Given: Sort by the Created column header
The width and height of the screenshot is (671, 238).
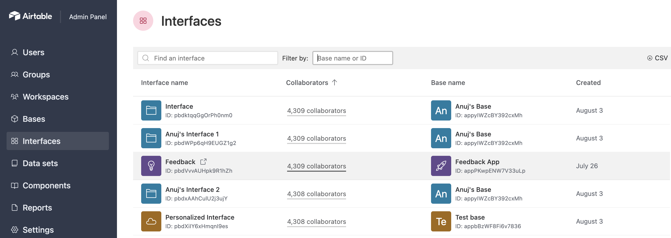Looking at the screenshot, I should click(x=588, y=82).
